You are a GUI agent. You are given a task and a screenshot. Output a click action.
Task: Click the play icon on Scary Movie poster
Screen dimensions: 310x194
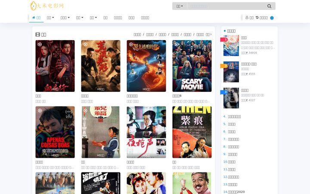tap(177, 44)
